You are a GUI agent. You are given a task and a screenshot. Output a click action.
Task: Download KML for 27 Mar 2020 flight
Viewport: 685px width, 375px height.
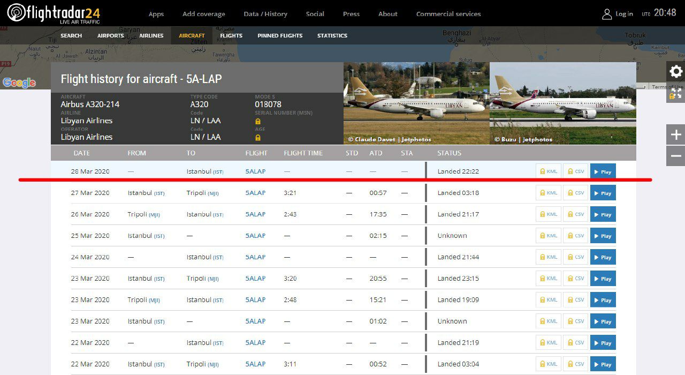[x=549, y=193]
